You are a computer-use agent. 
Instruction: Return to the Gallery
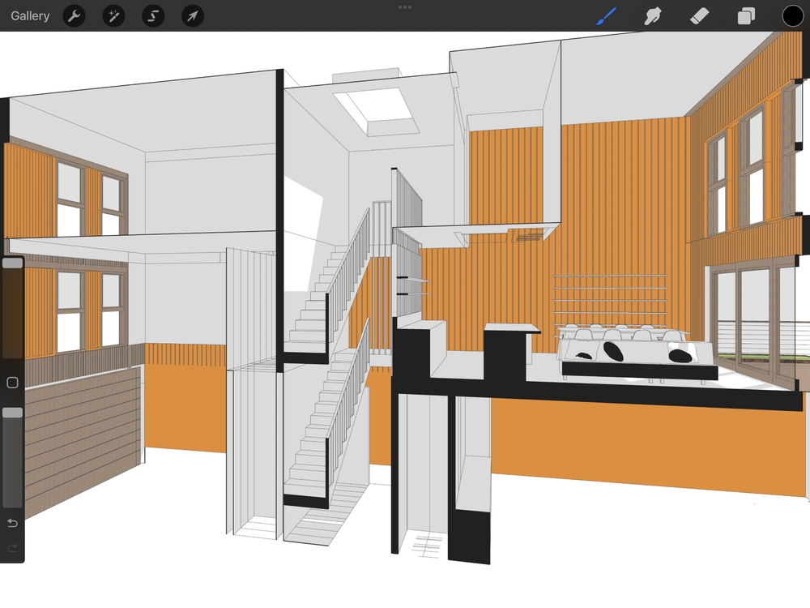pyautogui.click(x=30, y=15)
